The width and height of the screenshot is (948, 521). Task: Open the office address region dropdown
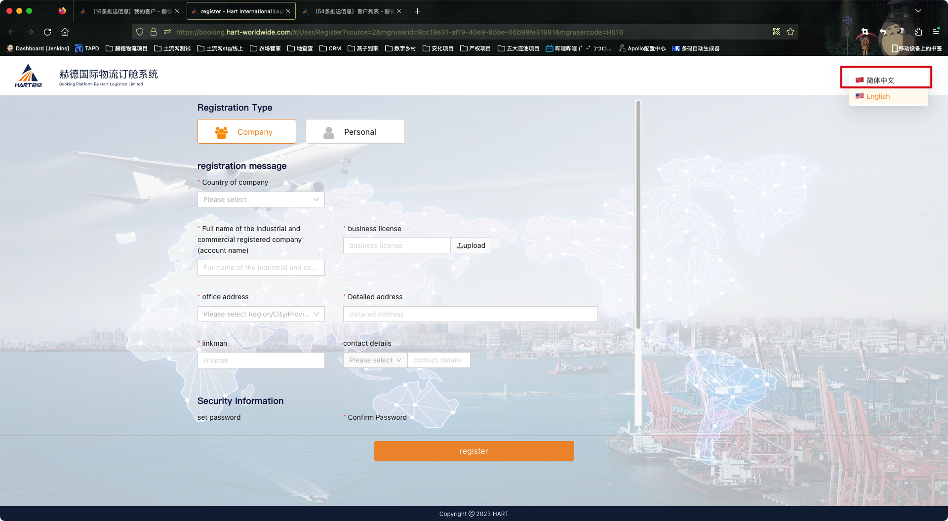(x=261, y=314)
